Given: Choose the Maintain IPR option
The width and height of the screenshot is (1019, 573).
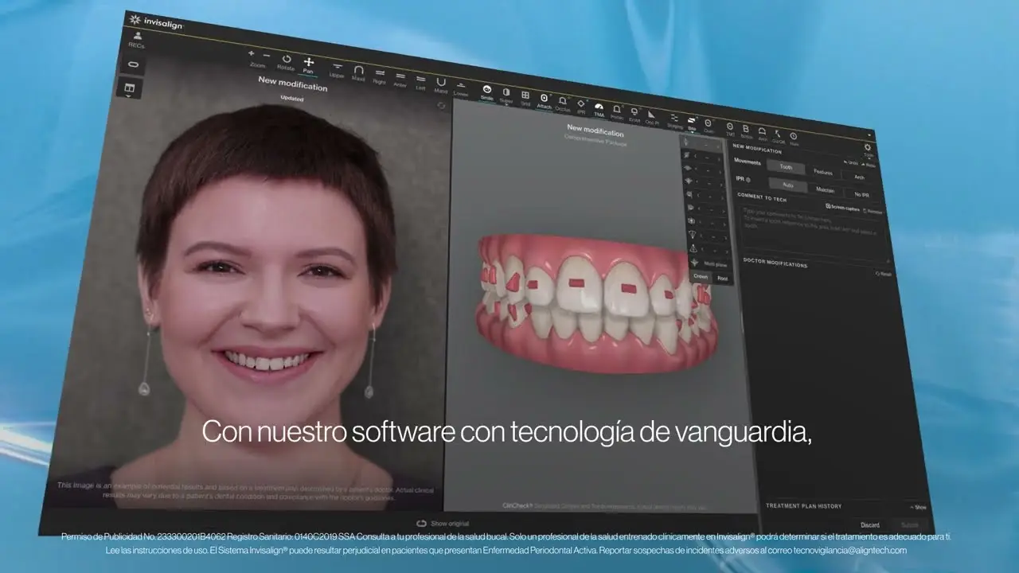Looking at the screenshot, I should tap(826, 190).
